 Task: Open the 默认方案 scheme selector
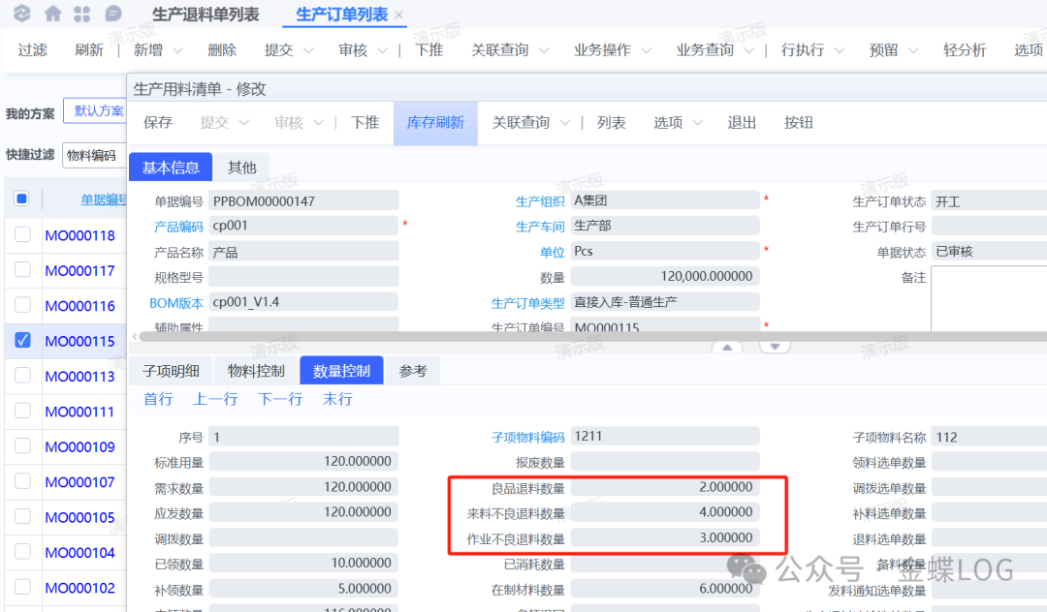[99, 111]
